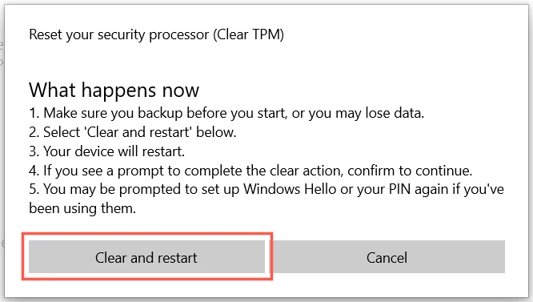Click the 'What happens now' heading
This screenshot has height=302, width=533.
coord(114,91)
